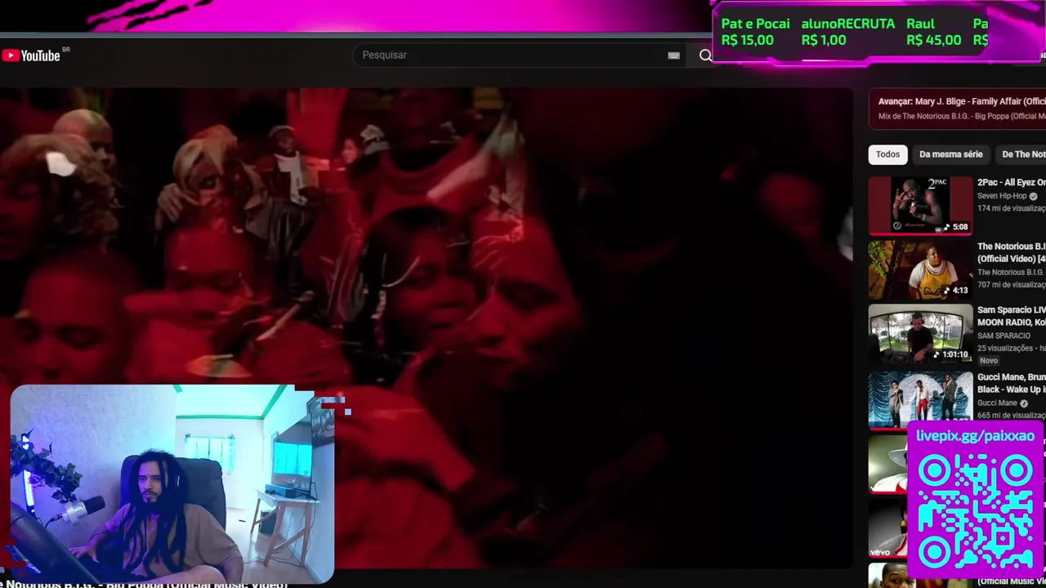Viewport: 1046px width, 588px height.
Task: Open the YouTube home logo
Action: tap(31, 56)
